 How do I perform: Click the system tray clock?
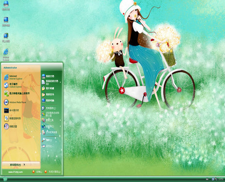point(221,179)
